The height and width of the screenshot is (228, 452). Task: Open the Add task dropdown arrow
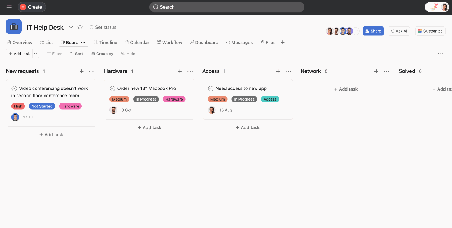pyautogui.click(x=35, y=54)
